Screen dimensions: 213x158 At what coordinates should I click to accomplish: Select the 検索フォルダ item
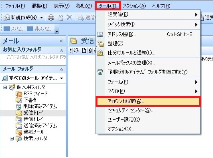coord(35,138)
